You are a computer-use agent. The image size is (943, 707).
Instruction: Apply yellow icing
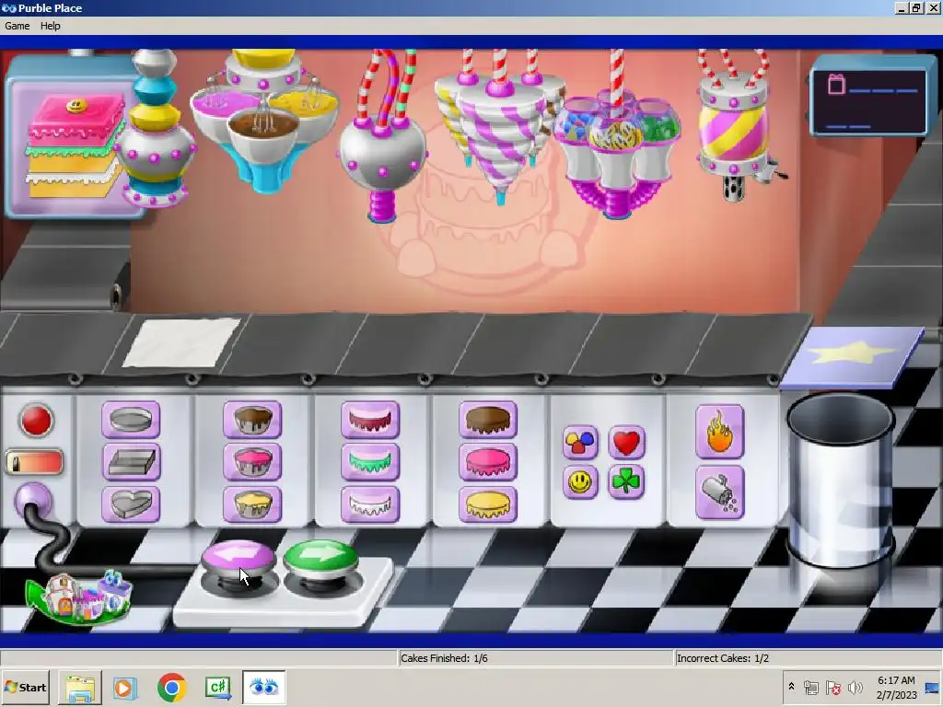(488, 504)
